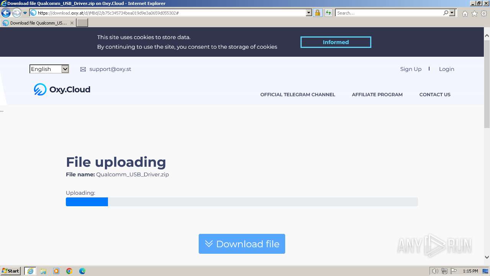Open the network tray icon
Viewport: 490px width, 276px height.
(444, 271)
